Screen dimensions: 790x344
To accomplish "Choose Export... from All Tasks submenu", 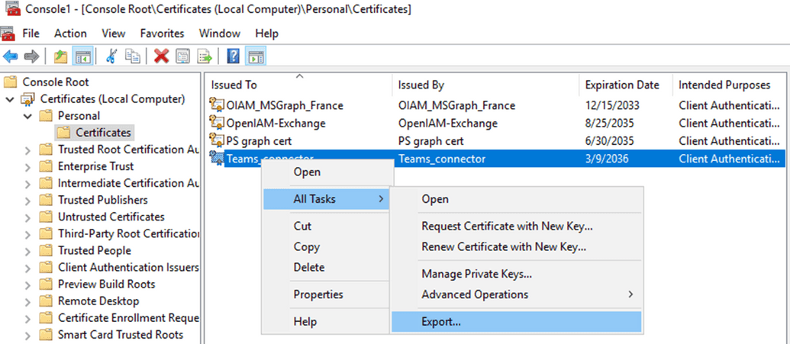I will pos(441,322).
